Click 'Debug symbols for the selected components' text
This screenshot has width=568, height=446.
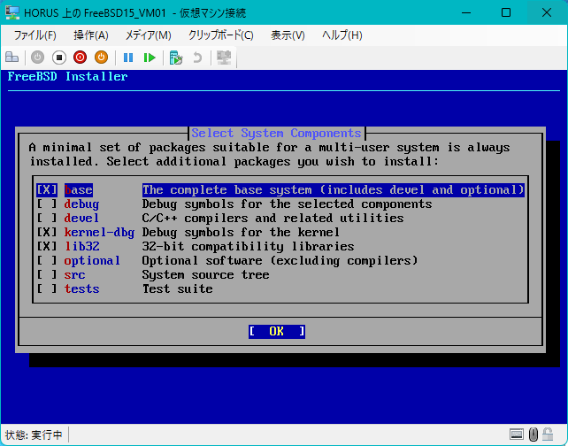pos(287,204)
